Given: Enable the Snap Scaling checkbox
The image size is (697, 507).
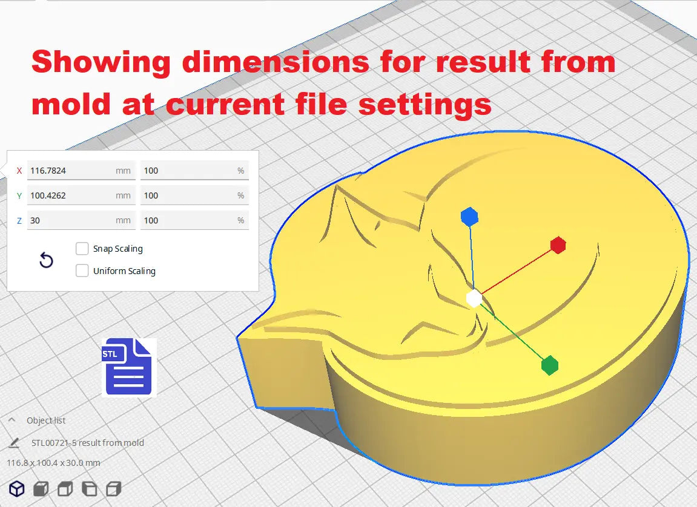Looking at the screenshot, I should click(x=82, y=249).
